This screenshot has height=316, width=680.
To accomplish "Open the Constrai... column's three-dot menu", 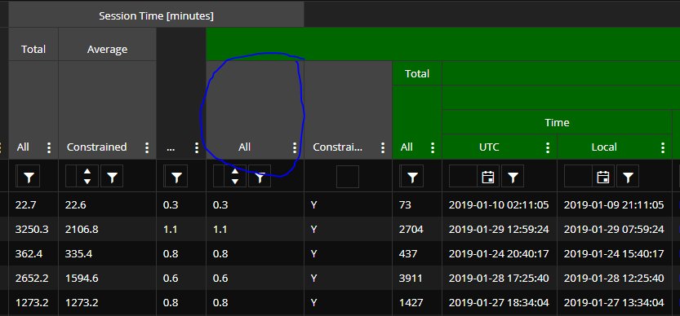I will point(383,147).
